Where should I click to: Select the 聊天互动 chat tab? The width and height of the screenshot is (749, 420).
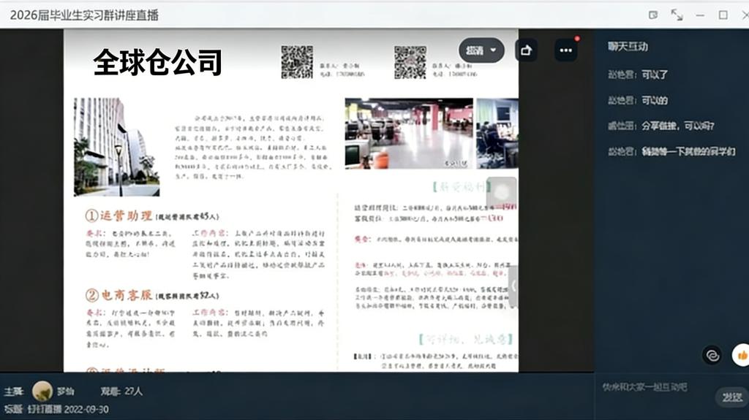(628, 47)
